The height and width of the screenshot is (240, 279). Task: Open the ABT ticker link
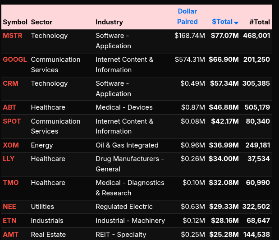(9, 107)
